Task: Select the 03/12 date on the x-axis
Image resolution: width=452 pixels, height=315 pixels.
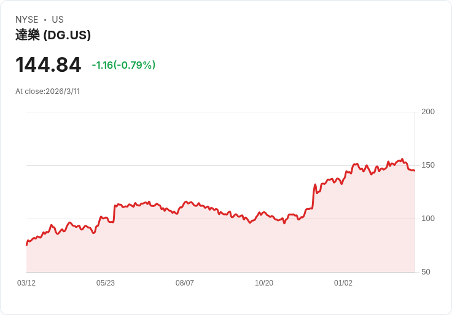Action: [26, 283]
